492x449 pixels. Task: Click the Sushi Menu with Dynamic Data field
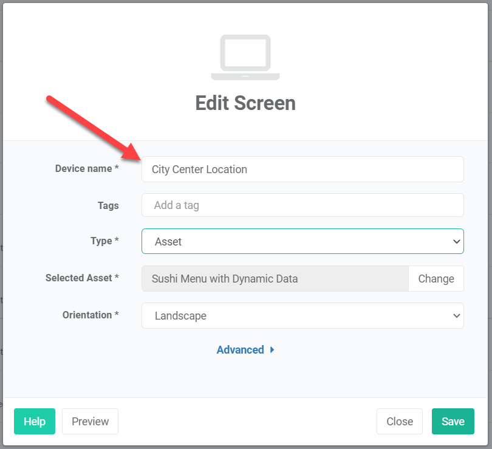click(x=275, y=279)
